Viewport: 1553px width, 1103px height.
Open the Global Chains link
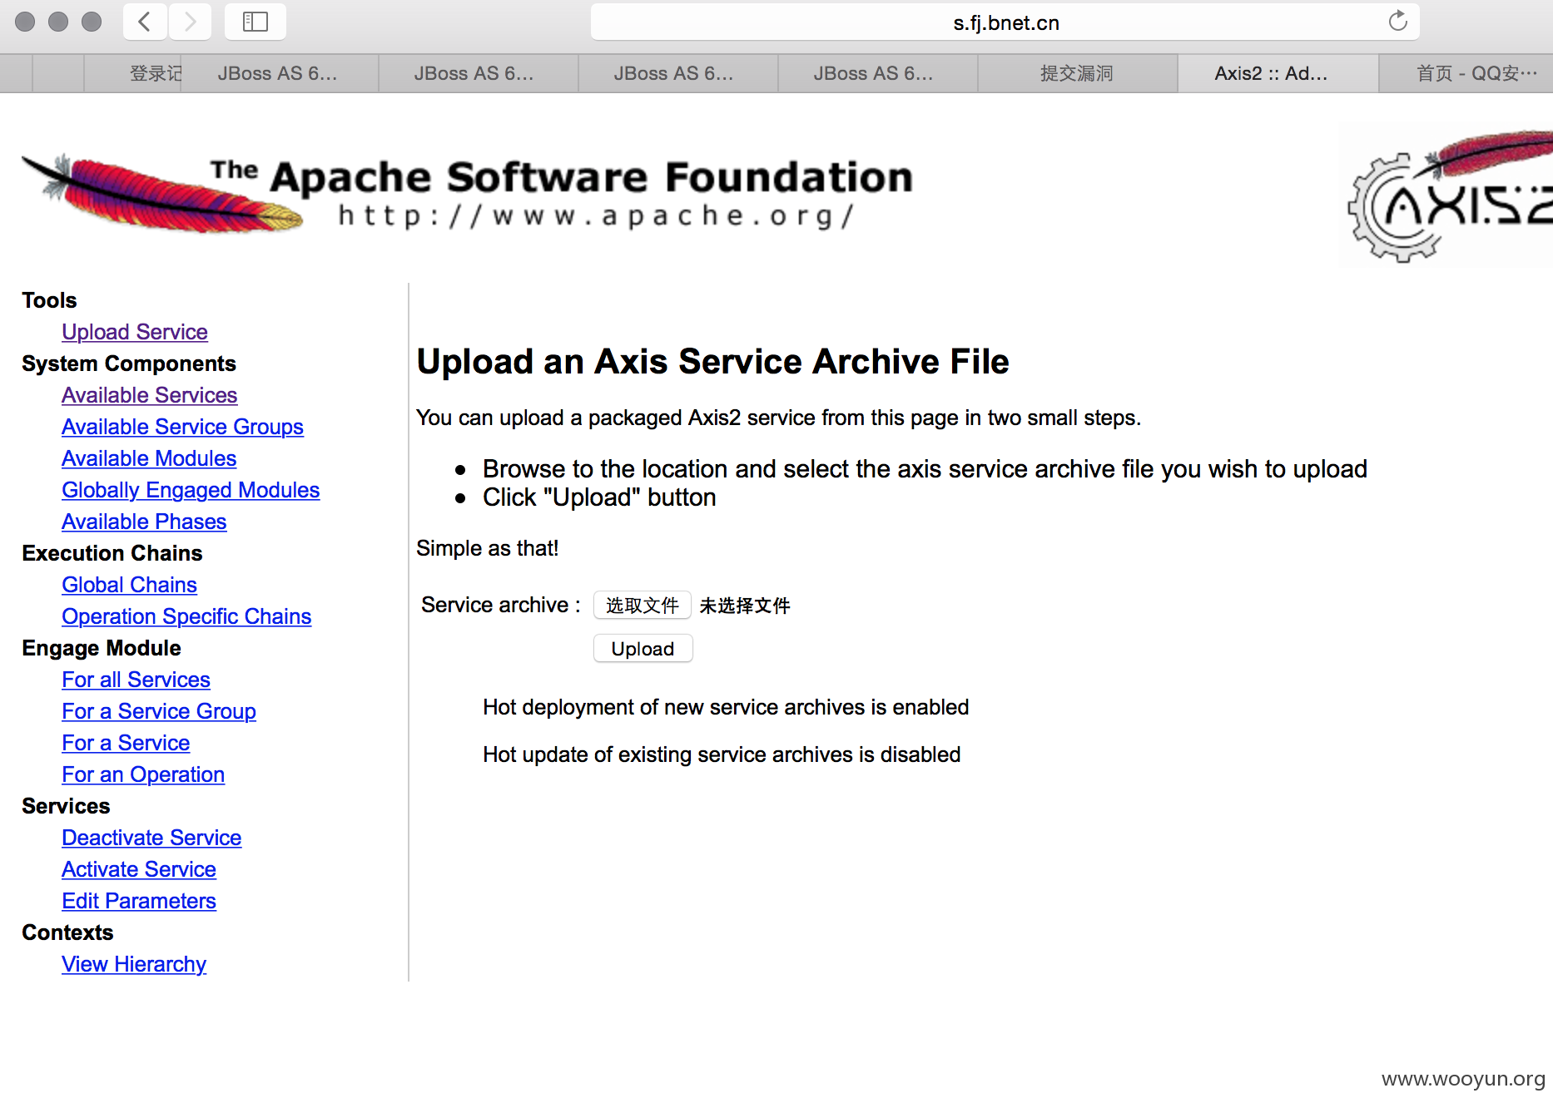pyautogui.click(x=129, y=585)
